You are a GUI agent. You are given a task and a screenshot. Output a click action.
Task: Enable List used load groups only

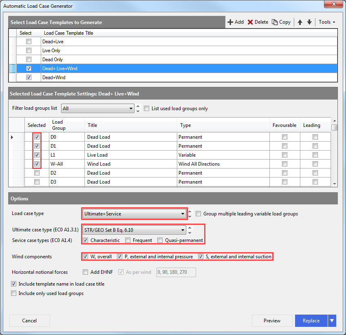click(x=147, y=109)
